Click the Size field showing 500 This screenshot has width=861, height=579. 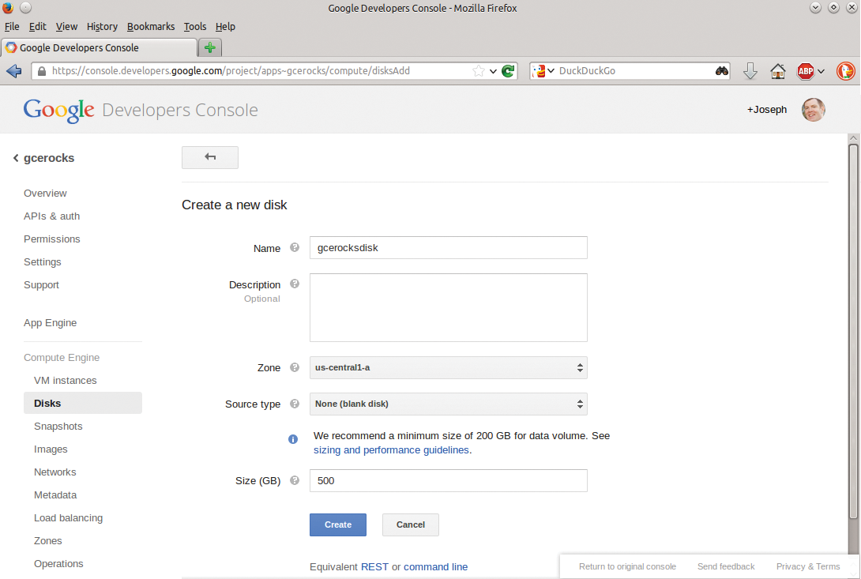tap(449, 481)
